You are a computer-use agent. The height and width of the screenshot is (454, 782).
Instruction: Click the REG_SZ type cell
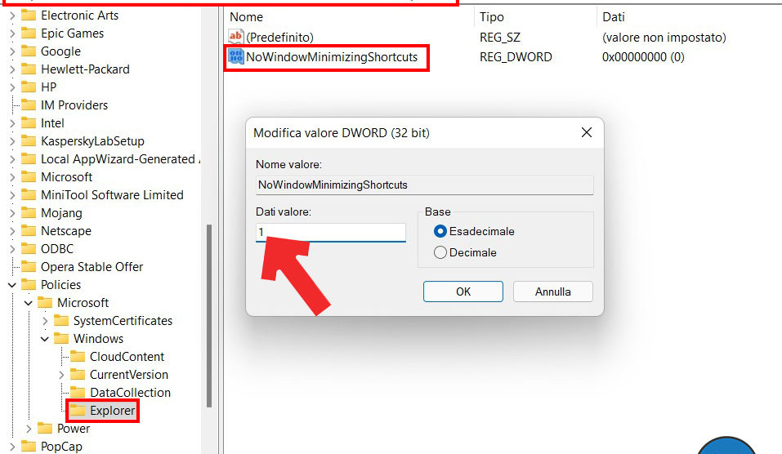tap(500, 38)
